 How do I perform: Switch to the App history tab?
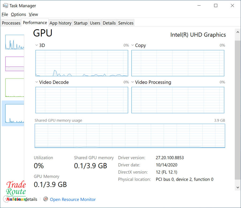pos(60,23)
